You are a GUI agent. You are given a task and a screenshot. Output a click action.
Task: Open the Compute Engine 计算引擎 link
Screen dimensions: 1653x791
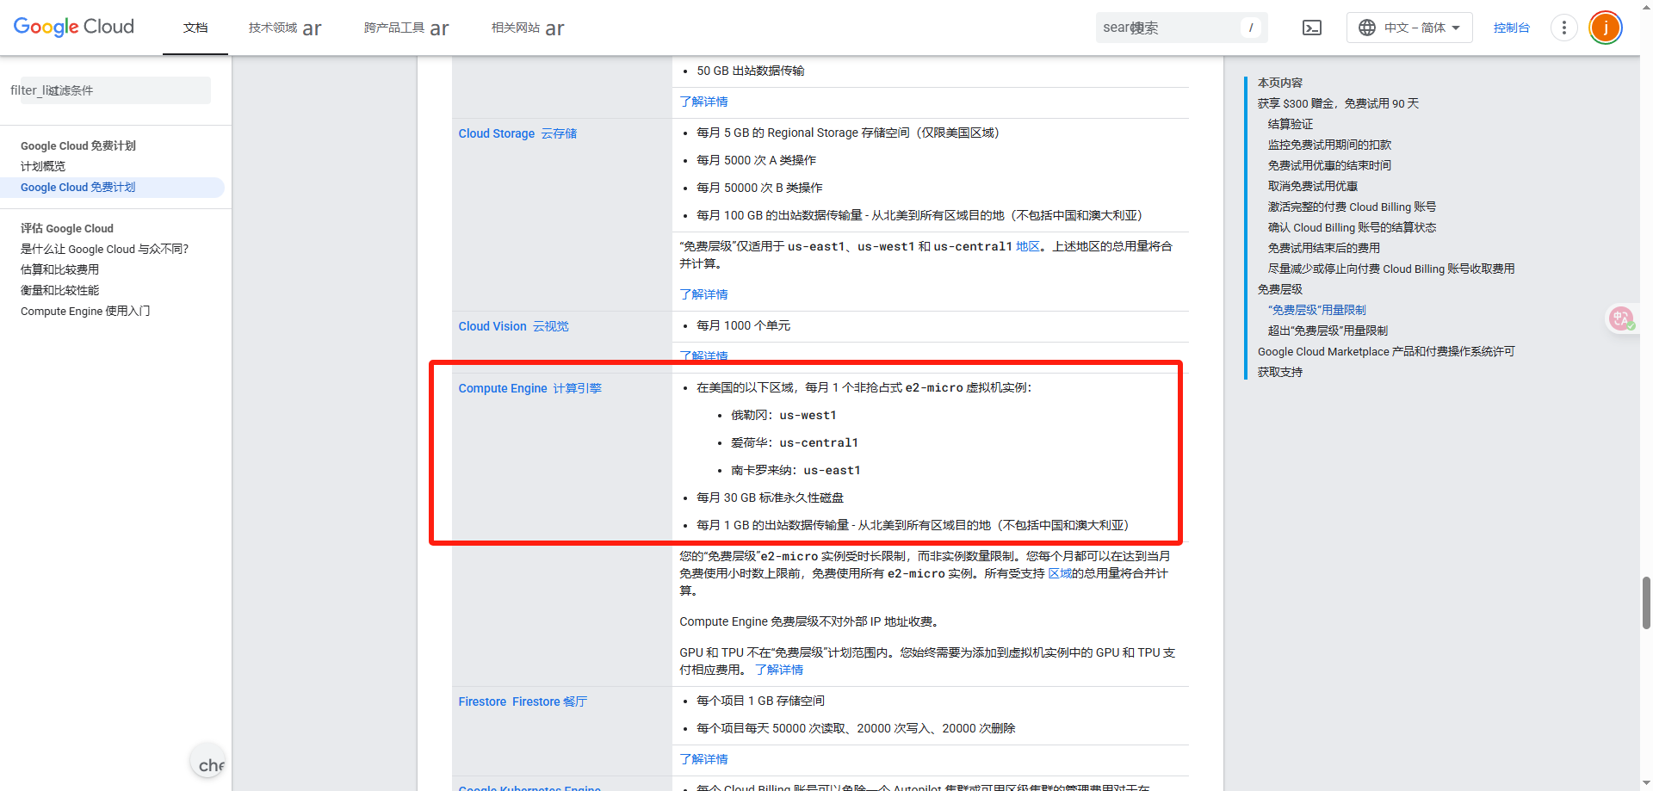click(x=529, y=388)
